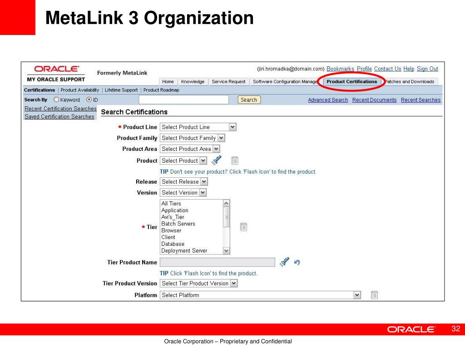The width and height of the screenshot is (465, 349).
Task: Click the notepad icon beside Product row
Action: [x=235, y=160]
